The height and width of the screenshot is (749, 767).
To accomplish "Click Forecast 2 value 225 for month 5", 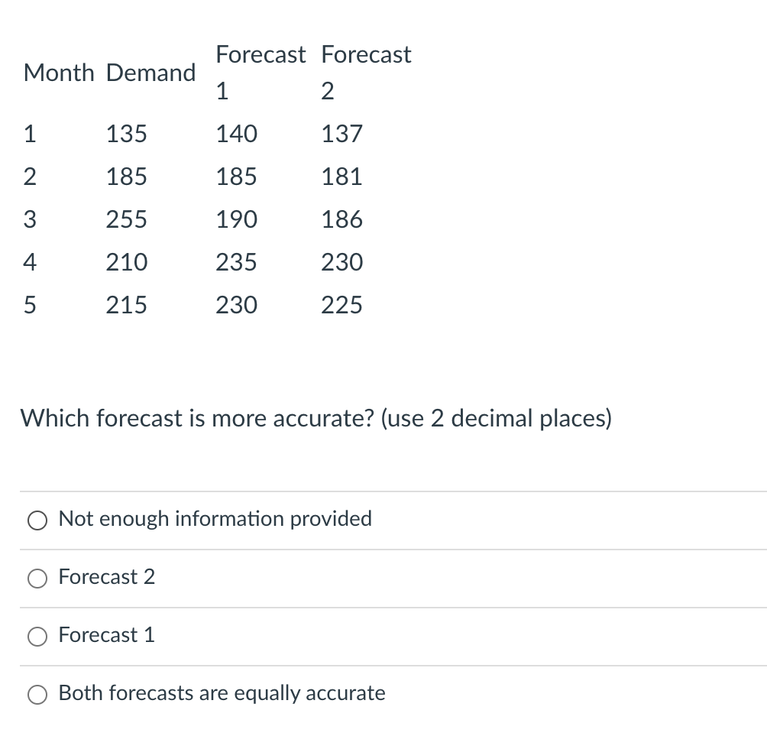I will point(341,305).
